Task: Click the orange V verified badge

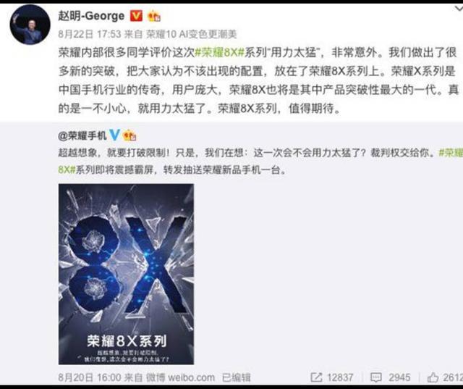Action: coord(137,16)
